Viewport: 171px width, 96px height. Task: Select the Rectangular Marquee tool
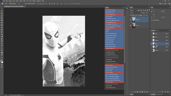click(x=2, y=11)
